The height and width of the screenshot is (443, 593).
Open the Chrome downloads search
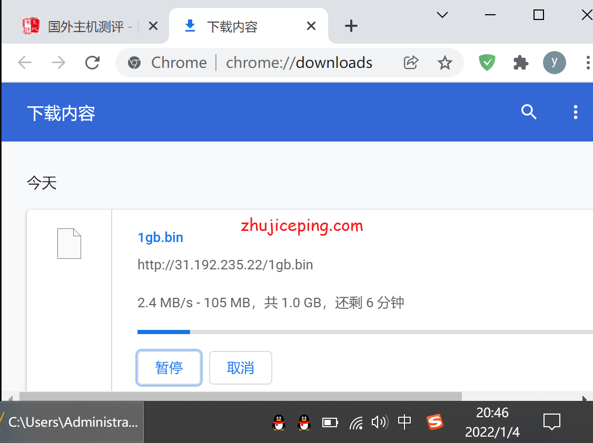tap(529, 112)
